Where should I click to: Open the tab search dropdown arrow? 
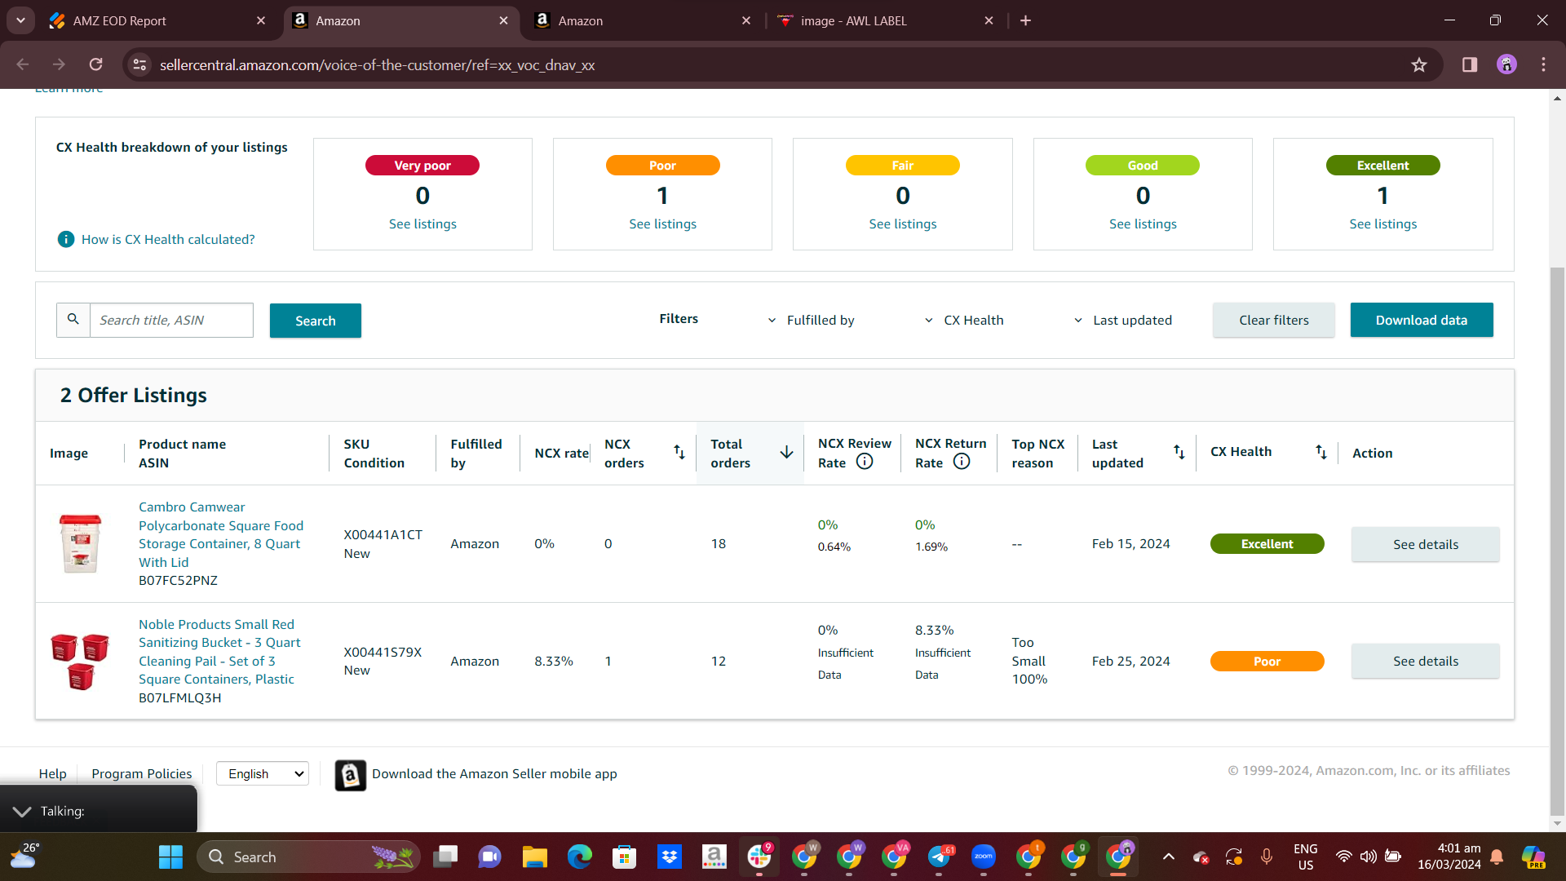pyautogui.click(x=20, y=20)
